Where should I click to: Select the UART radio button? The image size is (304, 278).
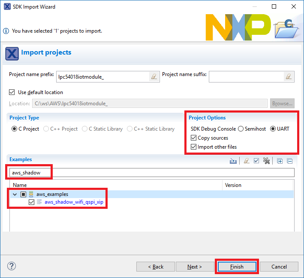pyautogui.click(x=273, y=129)
